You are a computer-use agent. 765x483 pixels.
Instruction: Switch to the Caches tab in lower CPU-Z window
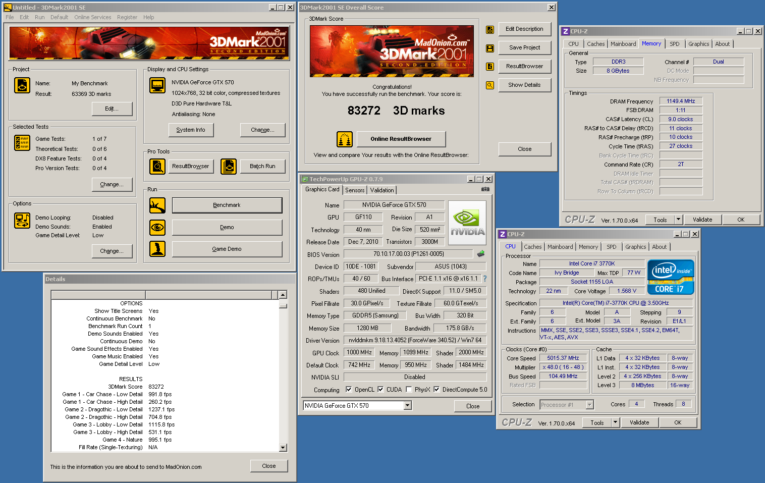click(x=532, y=247)
